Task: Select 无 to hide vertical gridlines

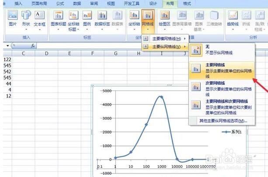Action: tap(222, 50)
